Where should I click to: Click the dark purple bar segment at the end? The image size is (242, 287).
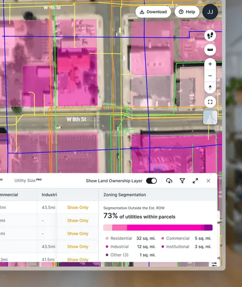[x=208, y=227]
